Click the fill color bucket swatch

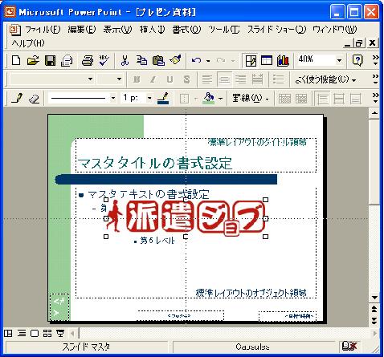(210, 99)
